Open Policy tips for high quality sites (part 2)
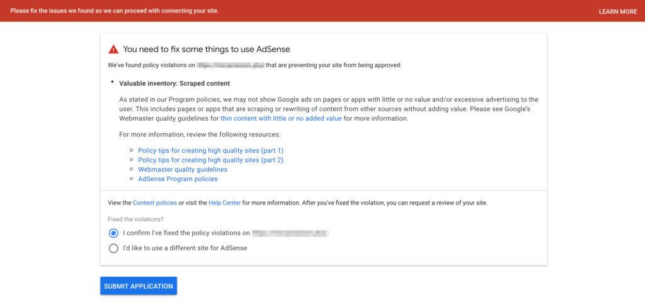Image resolution: width=645 pixels, height=307 pixels. (210, 160)
